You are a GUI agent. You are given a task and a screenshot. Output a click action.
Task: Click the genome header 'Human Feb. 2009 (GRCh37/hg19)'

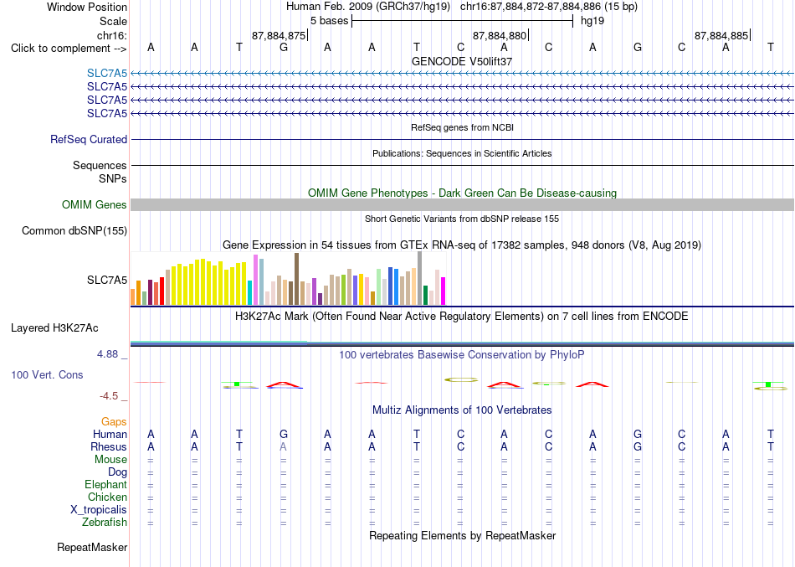368,7
